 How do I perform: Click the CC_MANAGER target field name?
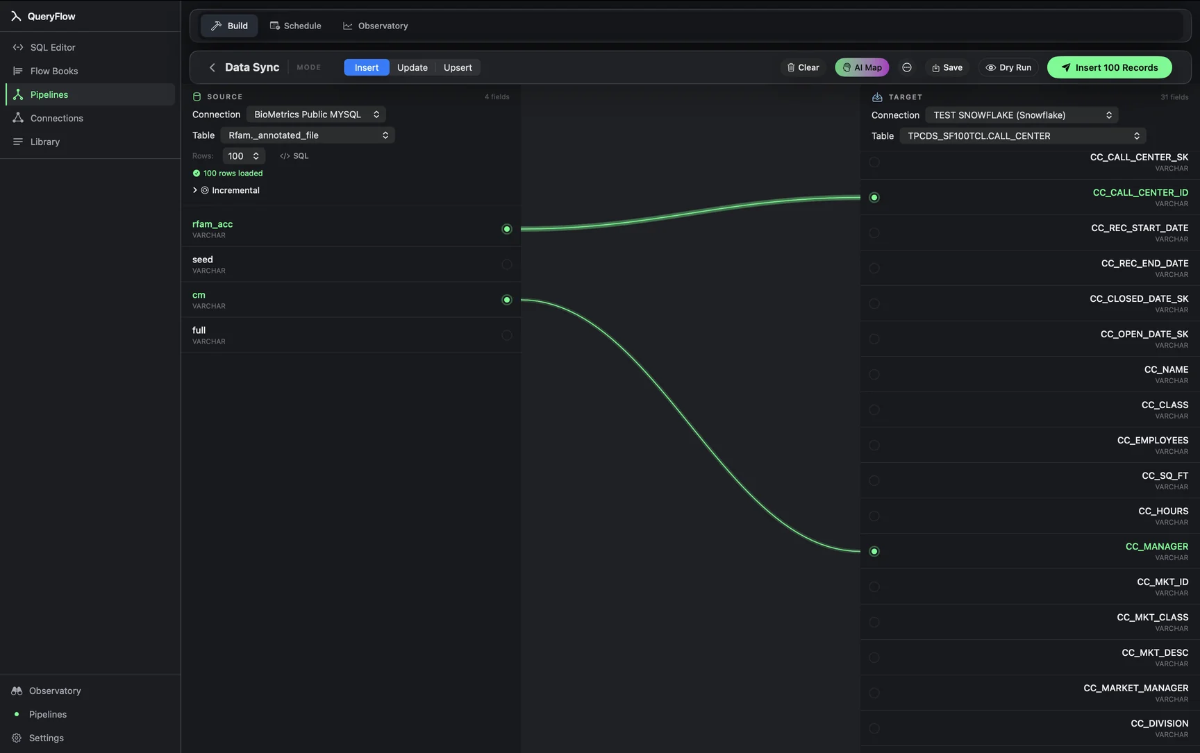(1157, 547)
